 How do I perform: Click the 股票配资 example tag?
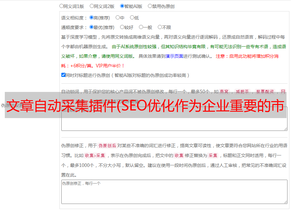[265, 92]
